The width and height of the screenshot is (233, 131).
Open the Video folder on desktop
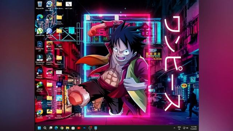[50, 86]
